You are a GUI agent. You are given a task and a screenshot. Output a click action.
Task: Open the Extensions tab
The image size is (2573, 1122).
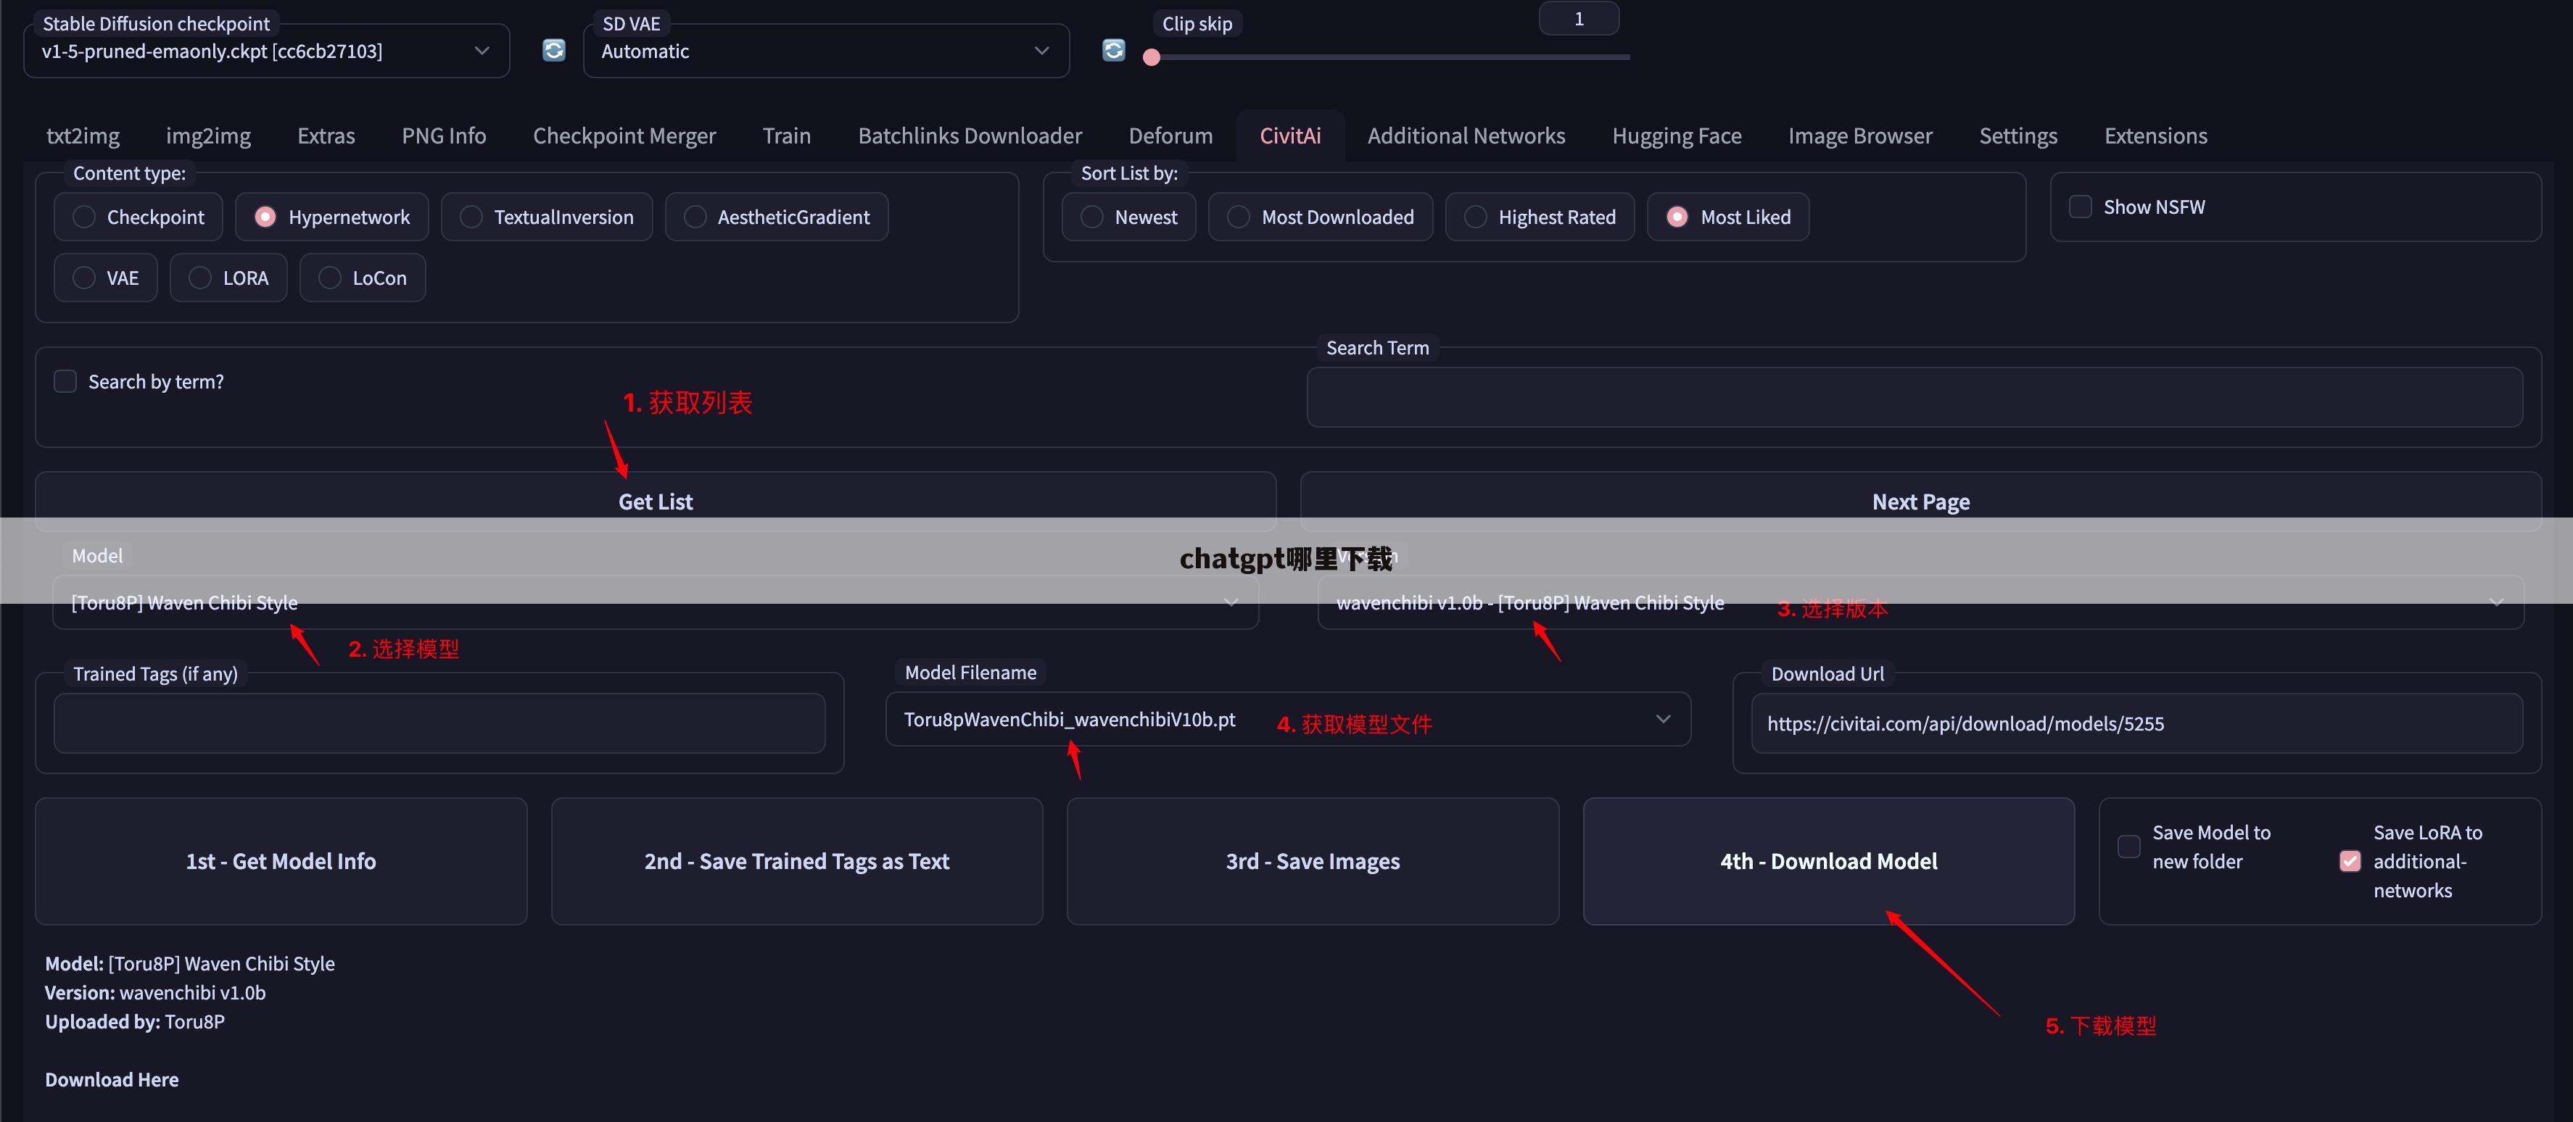[2155, 136]
